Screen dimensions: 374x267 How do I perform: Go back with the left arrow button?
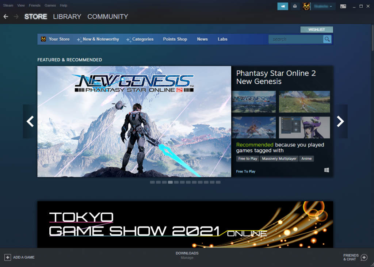(6, 16)
